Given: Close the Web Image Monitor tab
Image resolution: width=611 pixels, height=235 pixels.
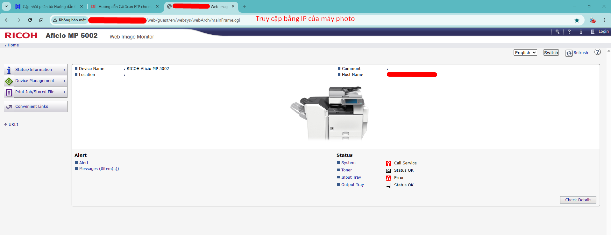Looking at the screenshot, I should (x=233, y=6).
